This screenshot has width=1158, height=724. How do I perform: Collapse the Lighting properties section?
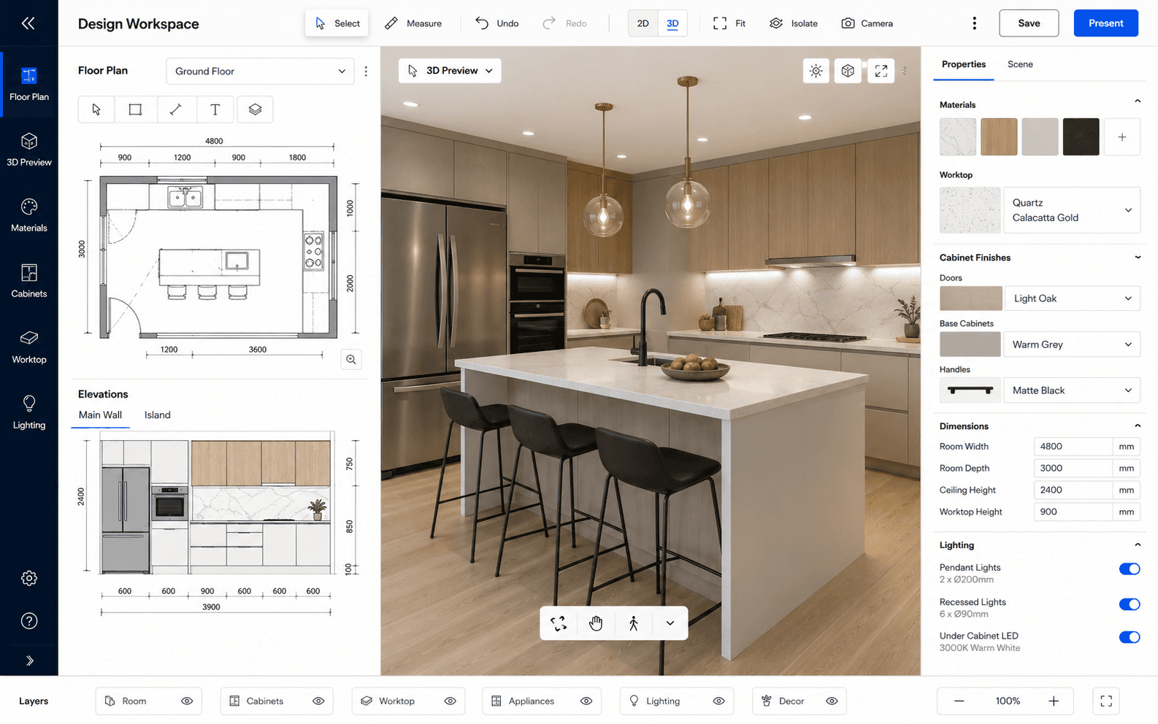point(1137,545)
